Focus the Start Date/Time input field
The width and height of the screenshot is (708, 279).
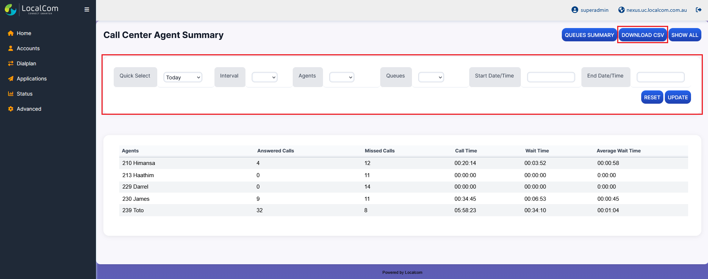tap(551, 77)
